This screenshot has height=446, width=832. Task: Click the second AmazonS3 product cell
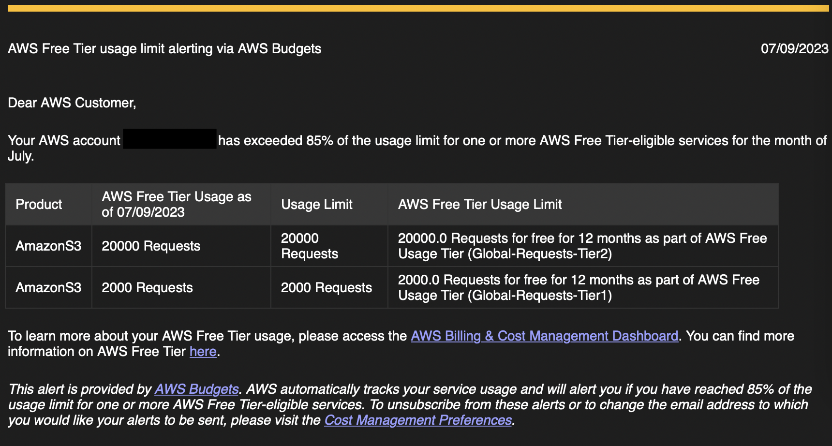[48, 288]
